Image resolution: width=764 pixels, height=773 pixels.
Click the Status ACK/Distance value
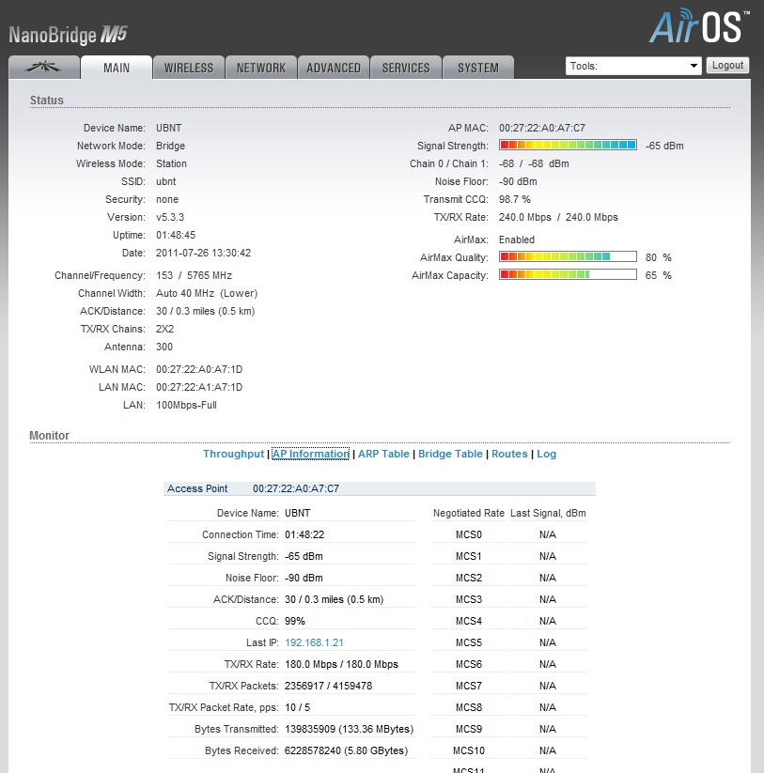tap(205, 311)
